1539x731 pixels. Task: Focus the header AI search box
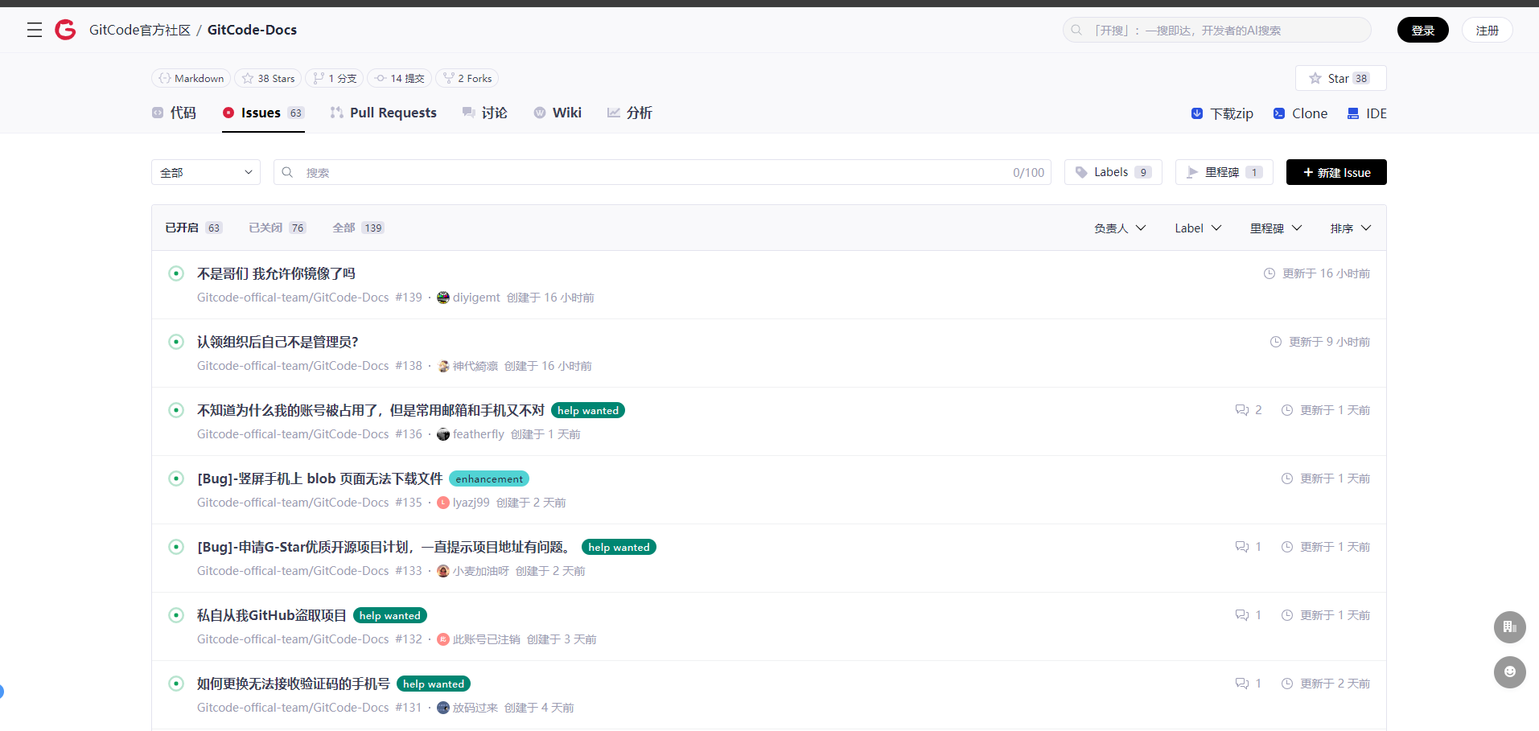1217,30
